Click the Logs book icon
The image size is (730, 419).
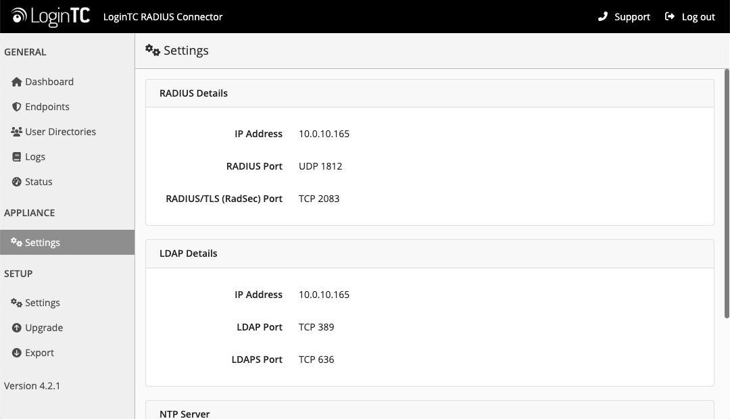tap(17, 157)
